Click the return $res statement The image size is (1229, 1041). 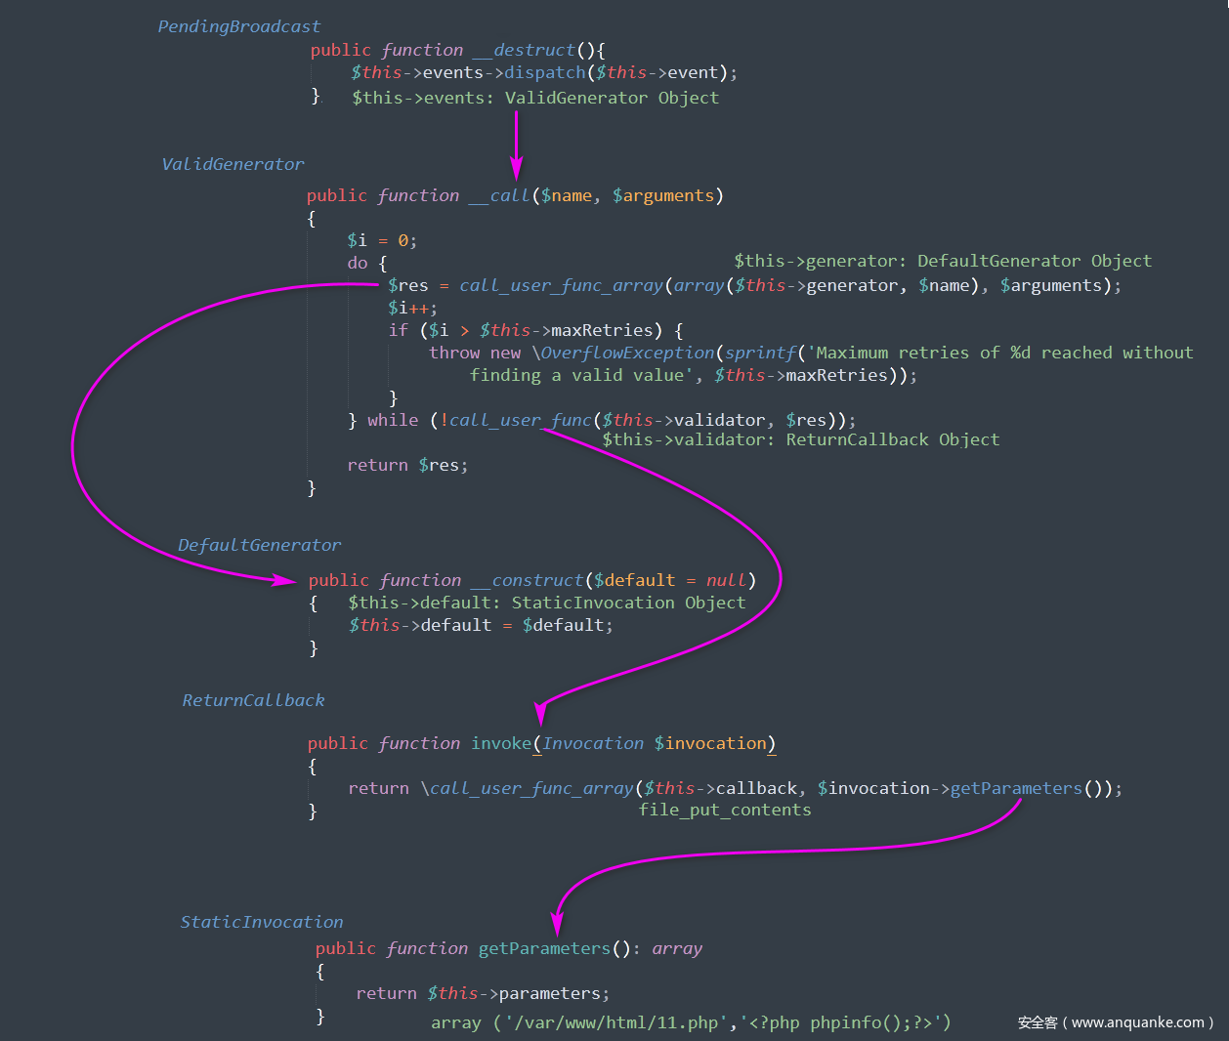[x=407, y=465]
